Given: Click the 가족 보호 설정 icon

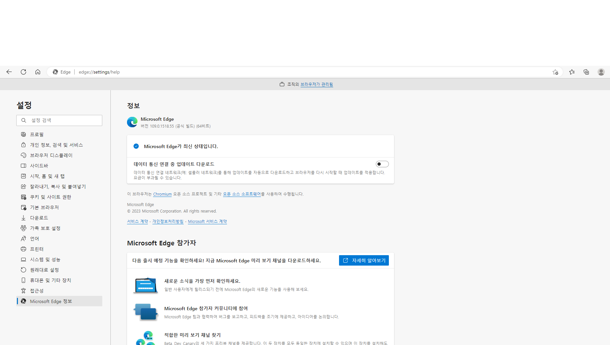Looking at the screenshot, I should [23, 228].
